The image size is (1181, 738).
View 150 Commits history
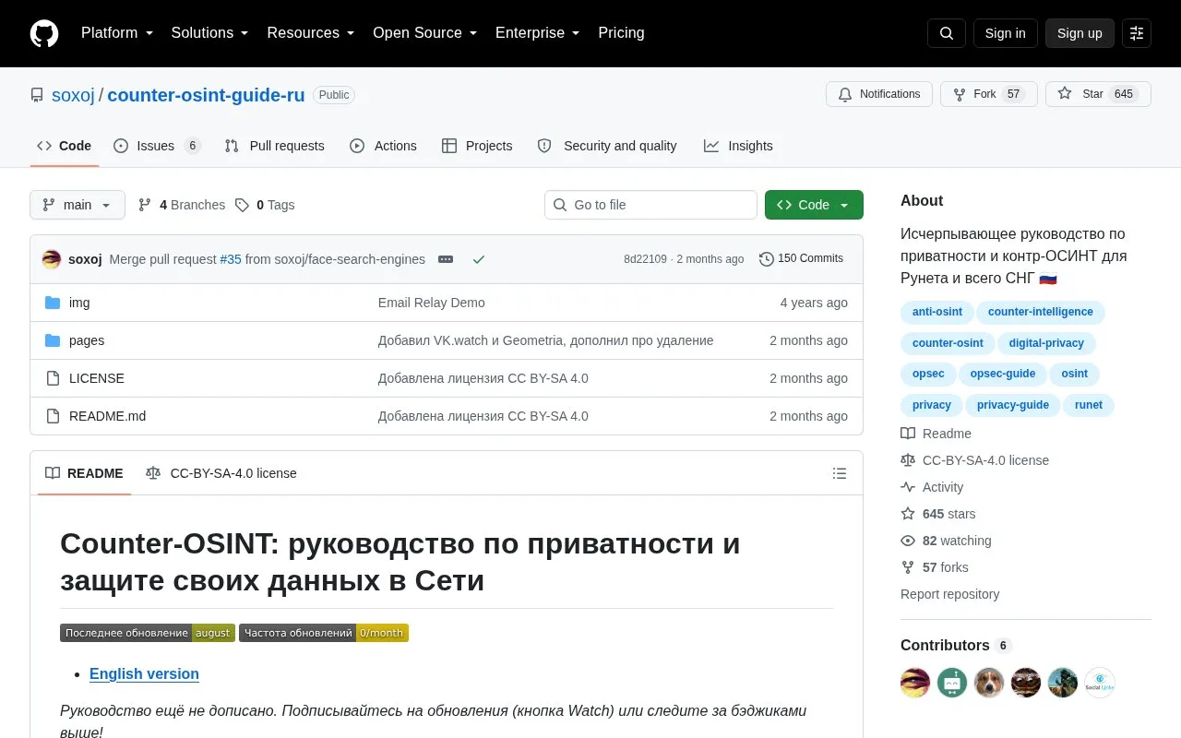[801, 259]
